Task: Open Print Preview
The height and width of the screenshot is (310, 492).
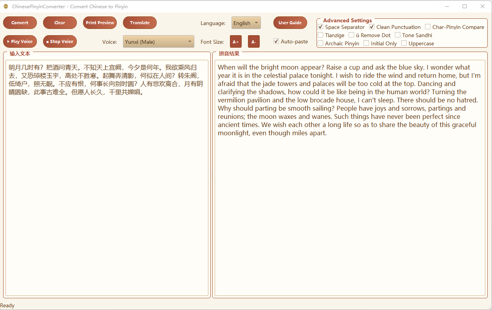Action: [99, 23]
